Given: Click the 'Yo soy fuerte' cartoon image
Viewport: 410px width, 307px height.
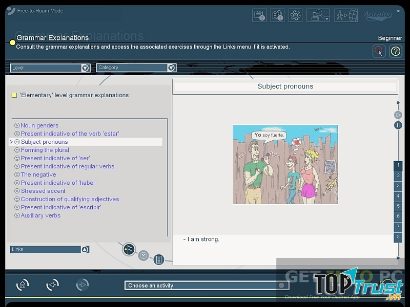Looking at the screenshot, I should point(285,164).
